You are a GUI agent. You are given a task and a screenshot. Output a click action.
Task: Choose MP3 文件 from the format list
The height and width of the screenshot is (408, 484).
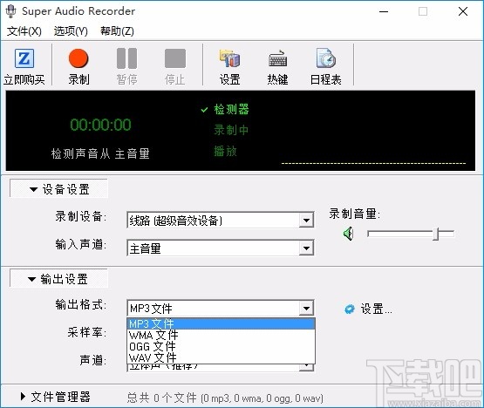[x=221, y=323]
